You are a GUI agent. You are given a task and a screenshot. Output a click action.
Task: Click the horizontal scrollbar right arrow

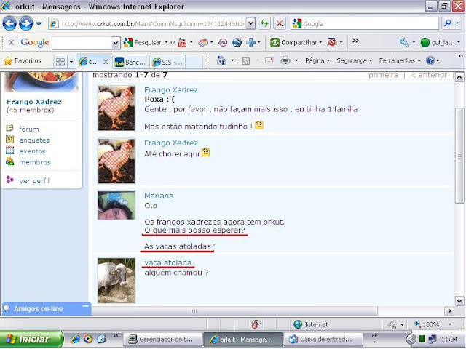[x=449, y=311]
